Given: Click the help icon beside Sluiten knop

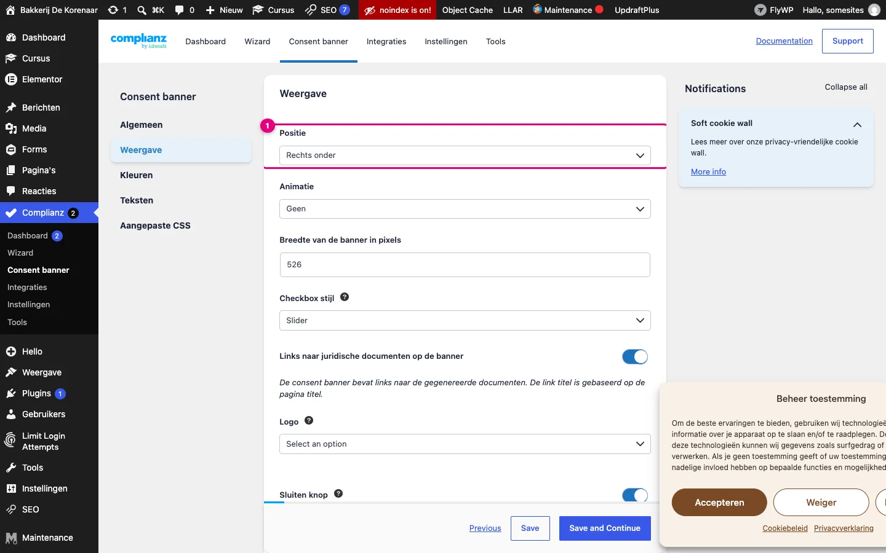Looking at the screenshot, I should [338, 493].
